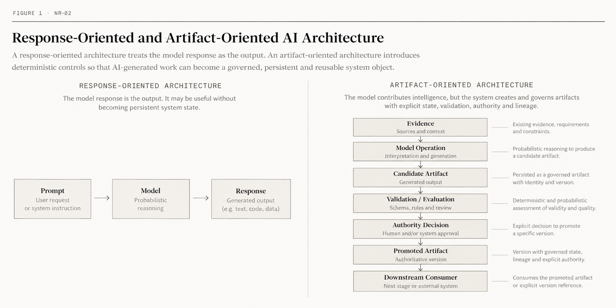
Task: Select the Model Operation box
Action: point(420,151)
